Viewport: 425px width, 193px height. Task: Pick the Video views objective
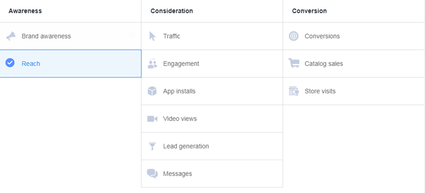click(212, 119)
